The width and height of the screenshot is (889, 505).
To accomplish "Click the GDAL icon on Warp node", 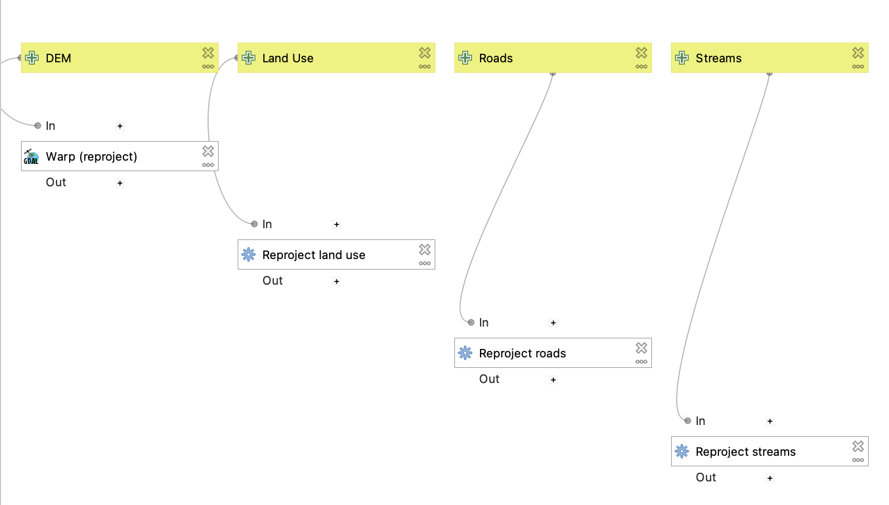I will [x=32, y=157].
